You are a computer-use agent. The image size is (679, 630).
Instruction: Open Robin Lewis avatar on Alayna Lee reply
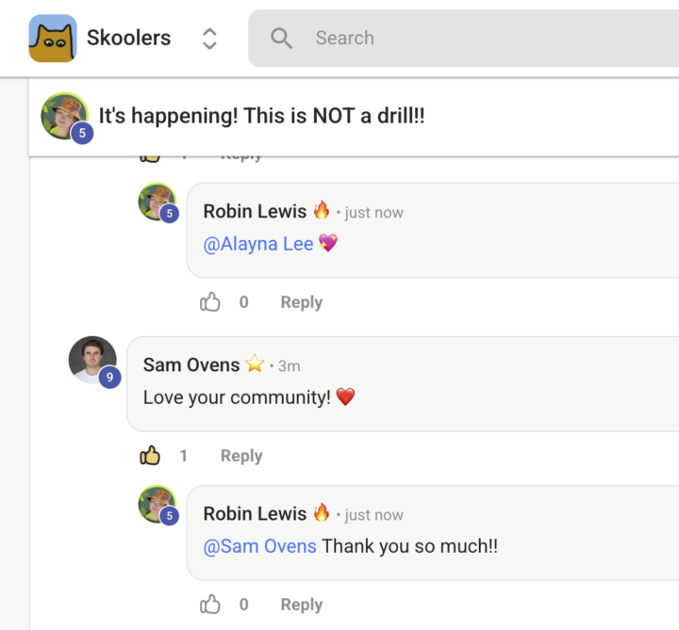pyautogui.click(x=157, y=202)
